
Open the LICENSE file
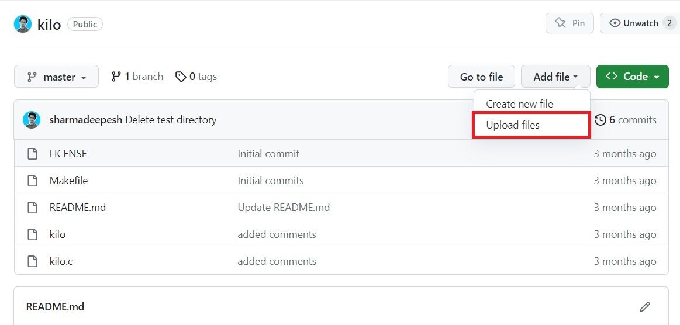click(68, 154)
